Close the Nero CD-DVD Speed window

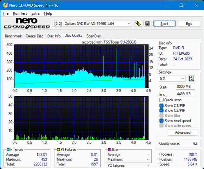[196, 5]
